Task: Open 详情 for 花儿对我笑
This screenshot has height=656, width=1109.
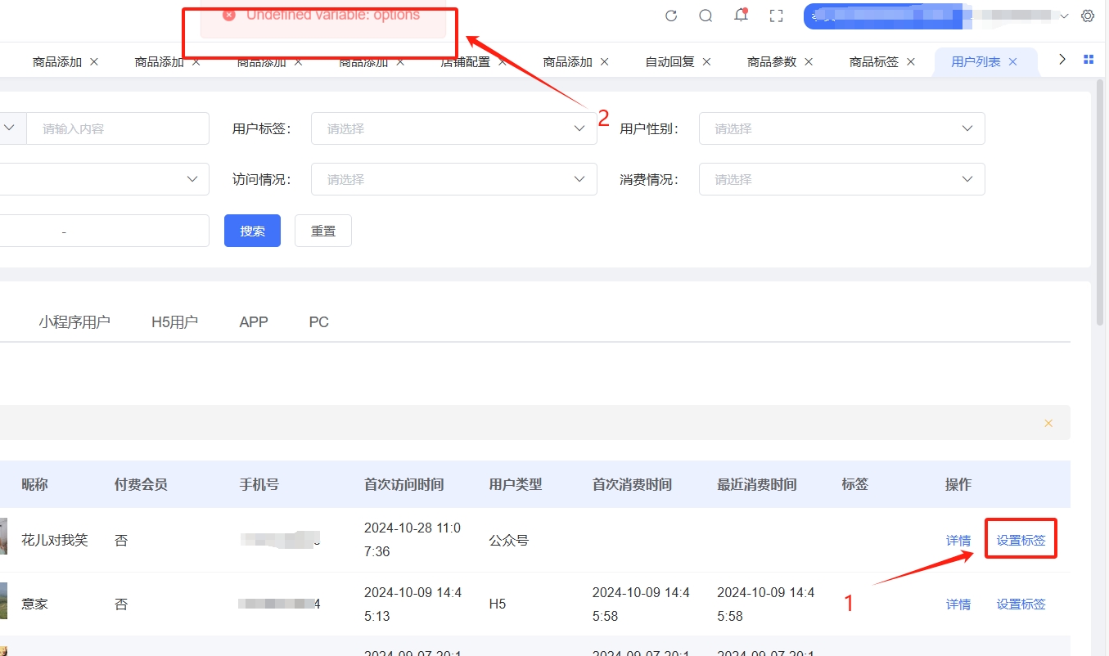Action: coord(958,541)
